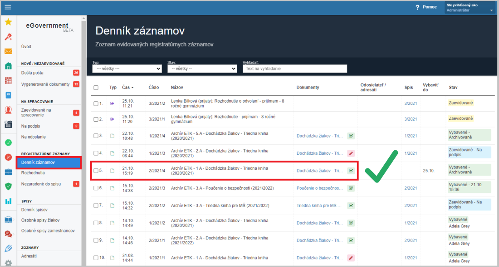Open the blue notebook icon in the left rail
Screen dimensions: 499x267
[x=8, y=95]
